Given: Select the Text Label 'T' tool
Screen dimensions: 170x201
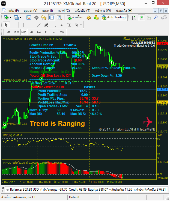Looking at the screenshot, I should click(x=69, y=25).
